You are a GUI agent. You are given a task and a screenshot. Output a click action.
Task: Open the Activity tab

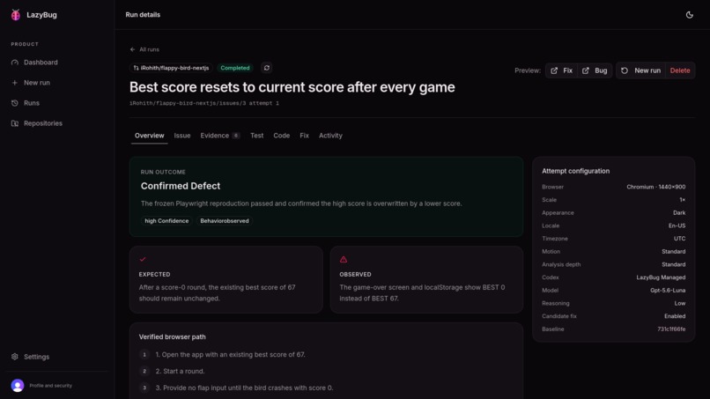(x=330, y=136)
